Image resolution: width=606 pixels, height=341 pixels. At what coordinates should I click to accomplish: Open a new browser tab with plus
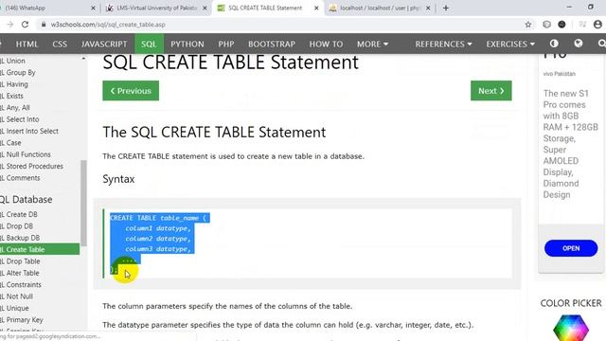click(446, 8)
